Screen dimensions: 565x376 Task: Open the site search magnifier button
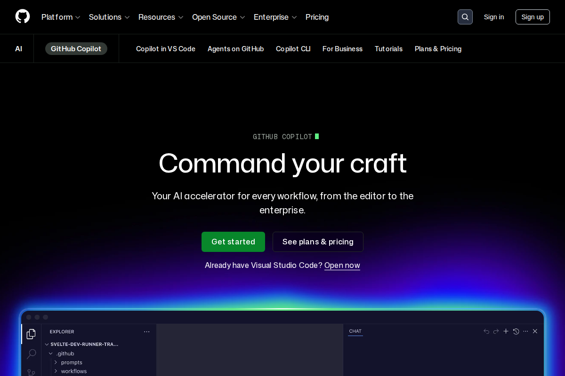(465, 17)
